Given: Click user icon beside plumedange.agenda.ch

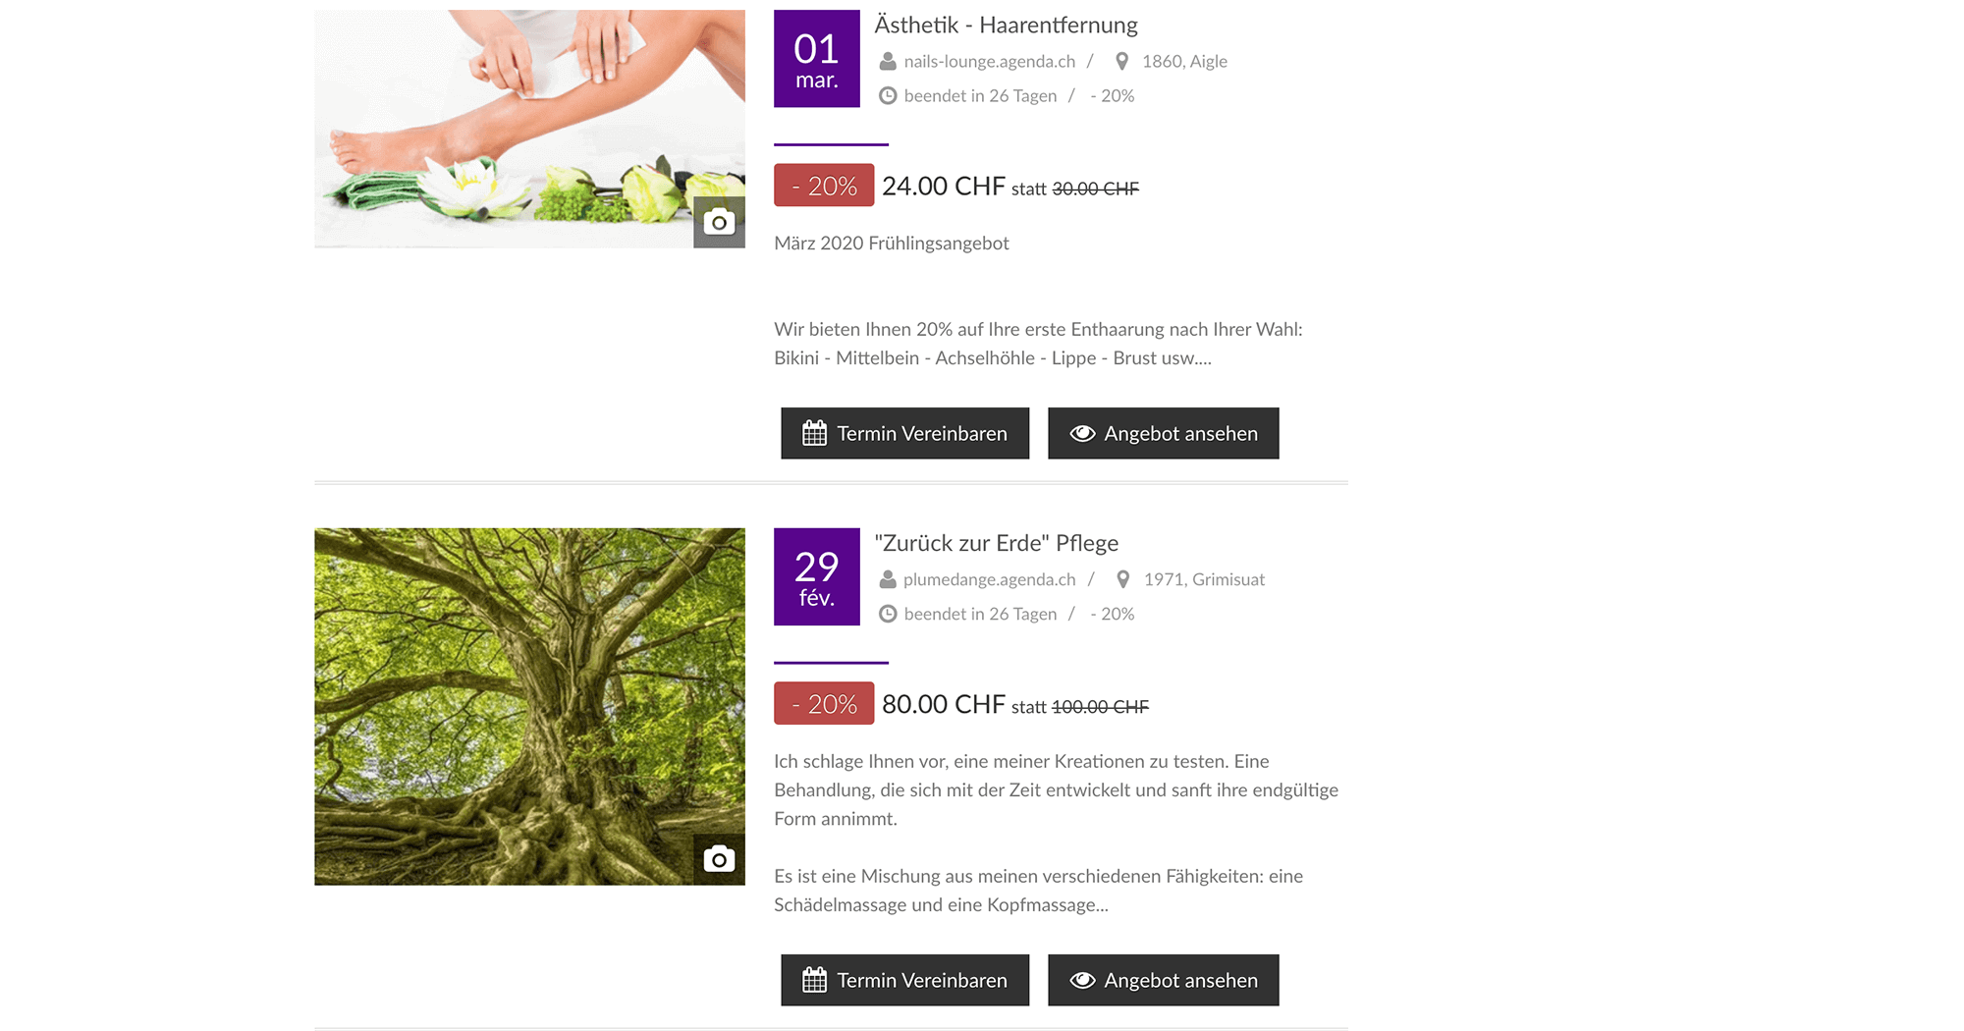Looking at the screenshot, I should pos(887,579).
